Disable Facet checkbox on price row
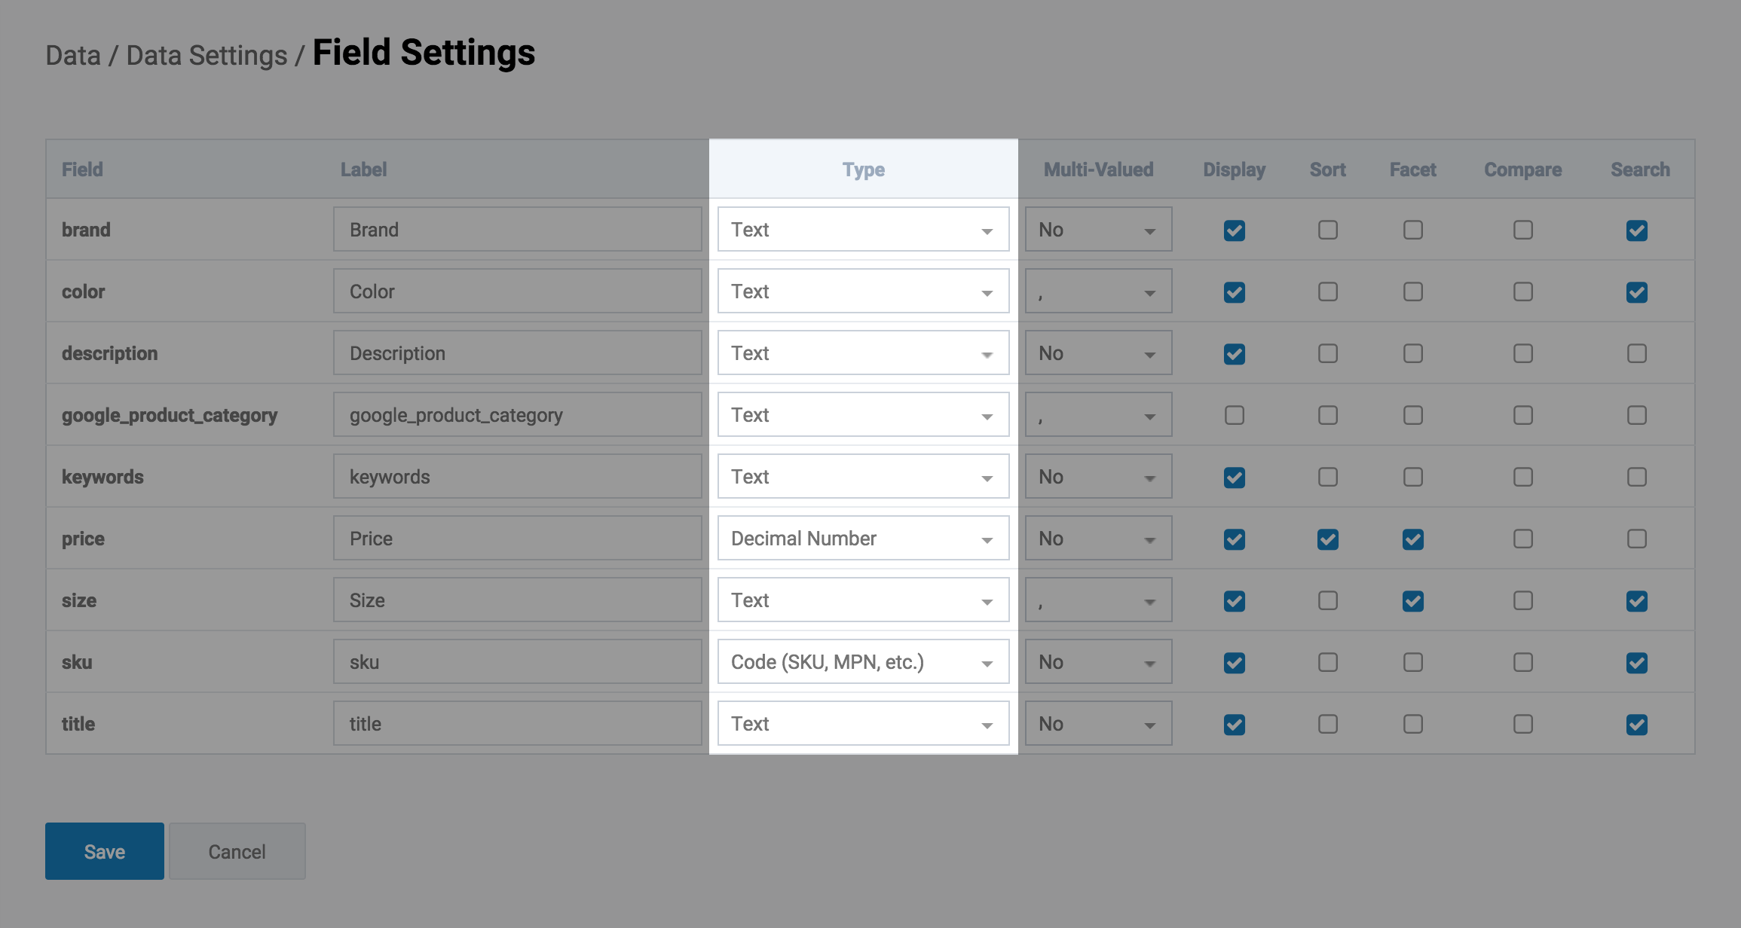The image size is (1741, 928). (x=1412, y=539)
